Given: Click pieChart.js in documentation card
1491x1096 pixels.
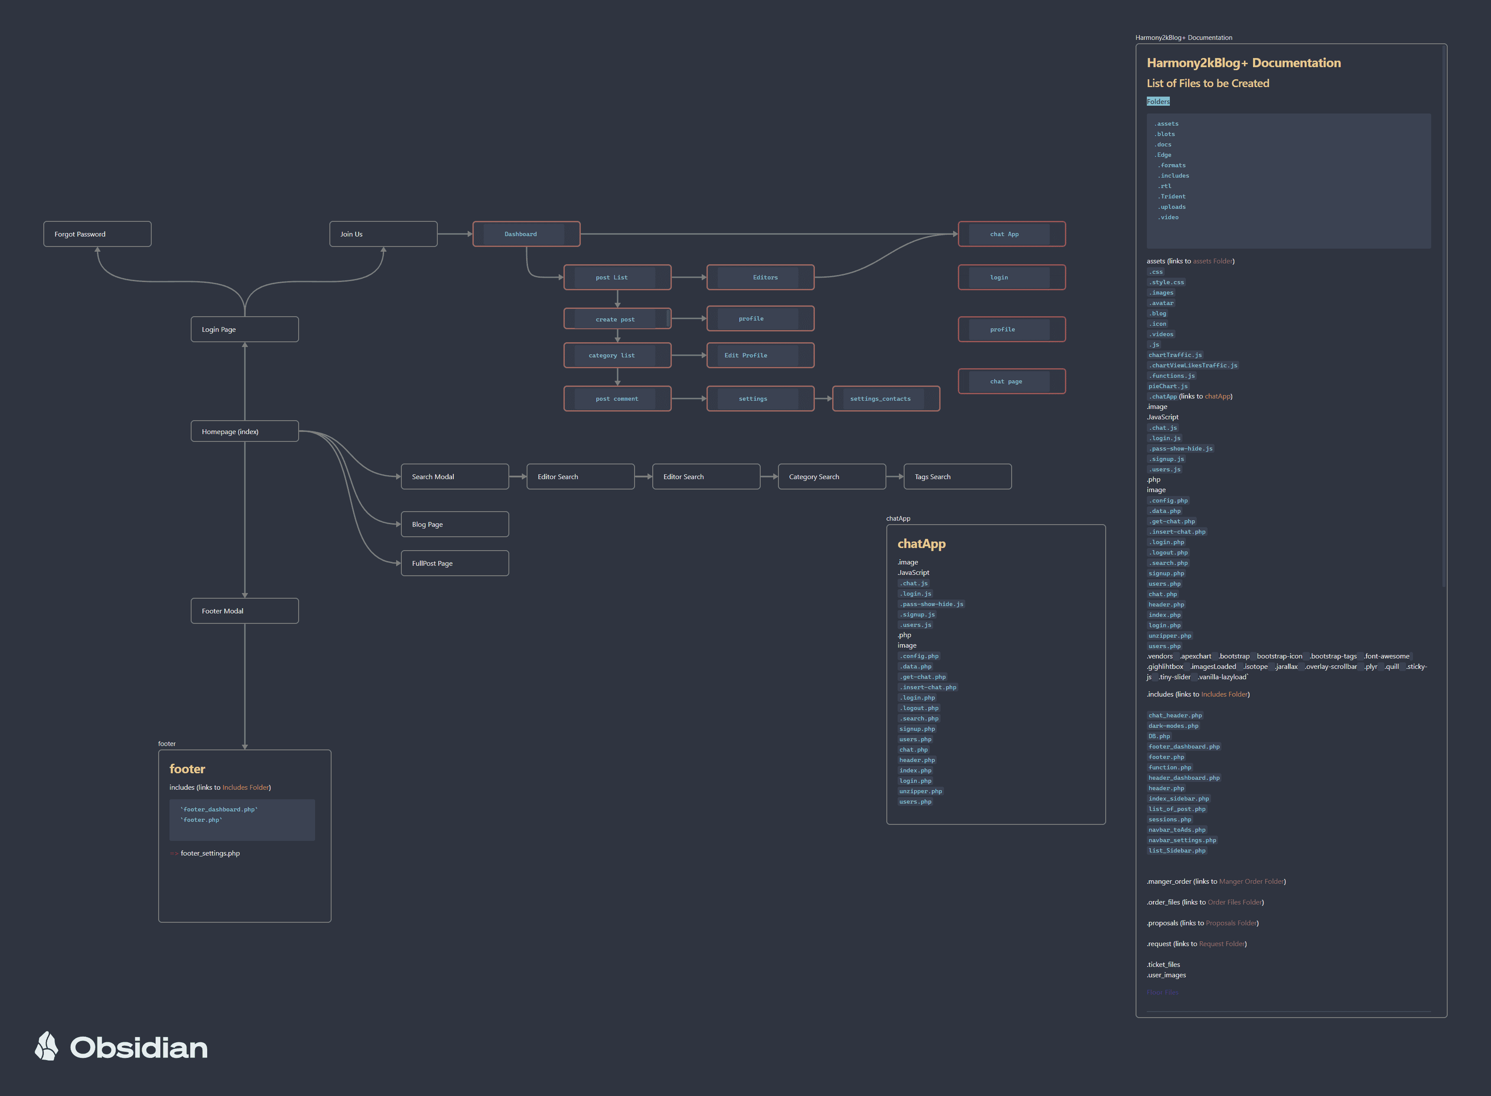Looking at the screenshot, I should tap(1169, 386).
